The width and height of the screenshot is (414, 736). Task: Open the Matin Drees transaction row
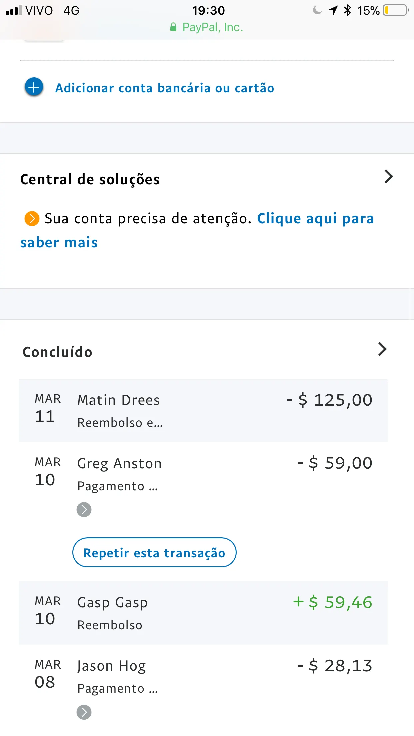(x=203, y=411)
